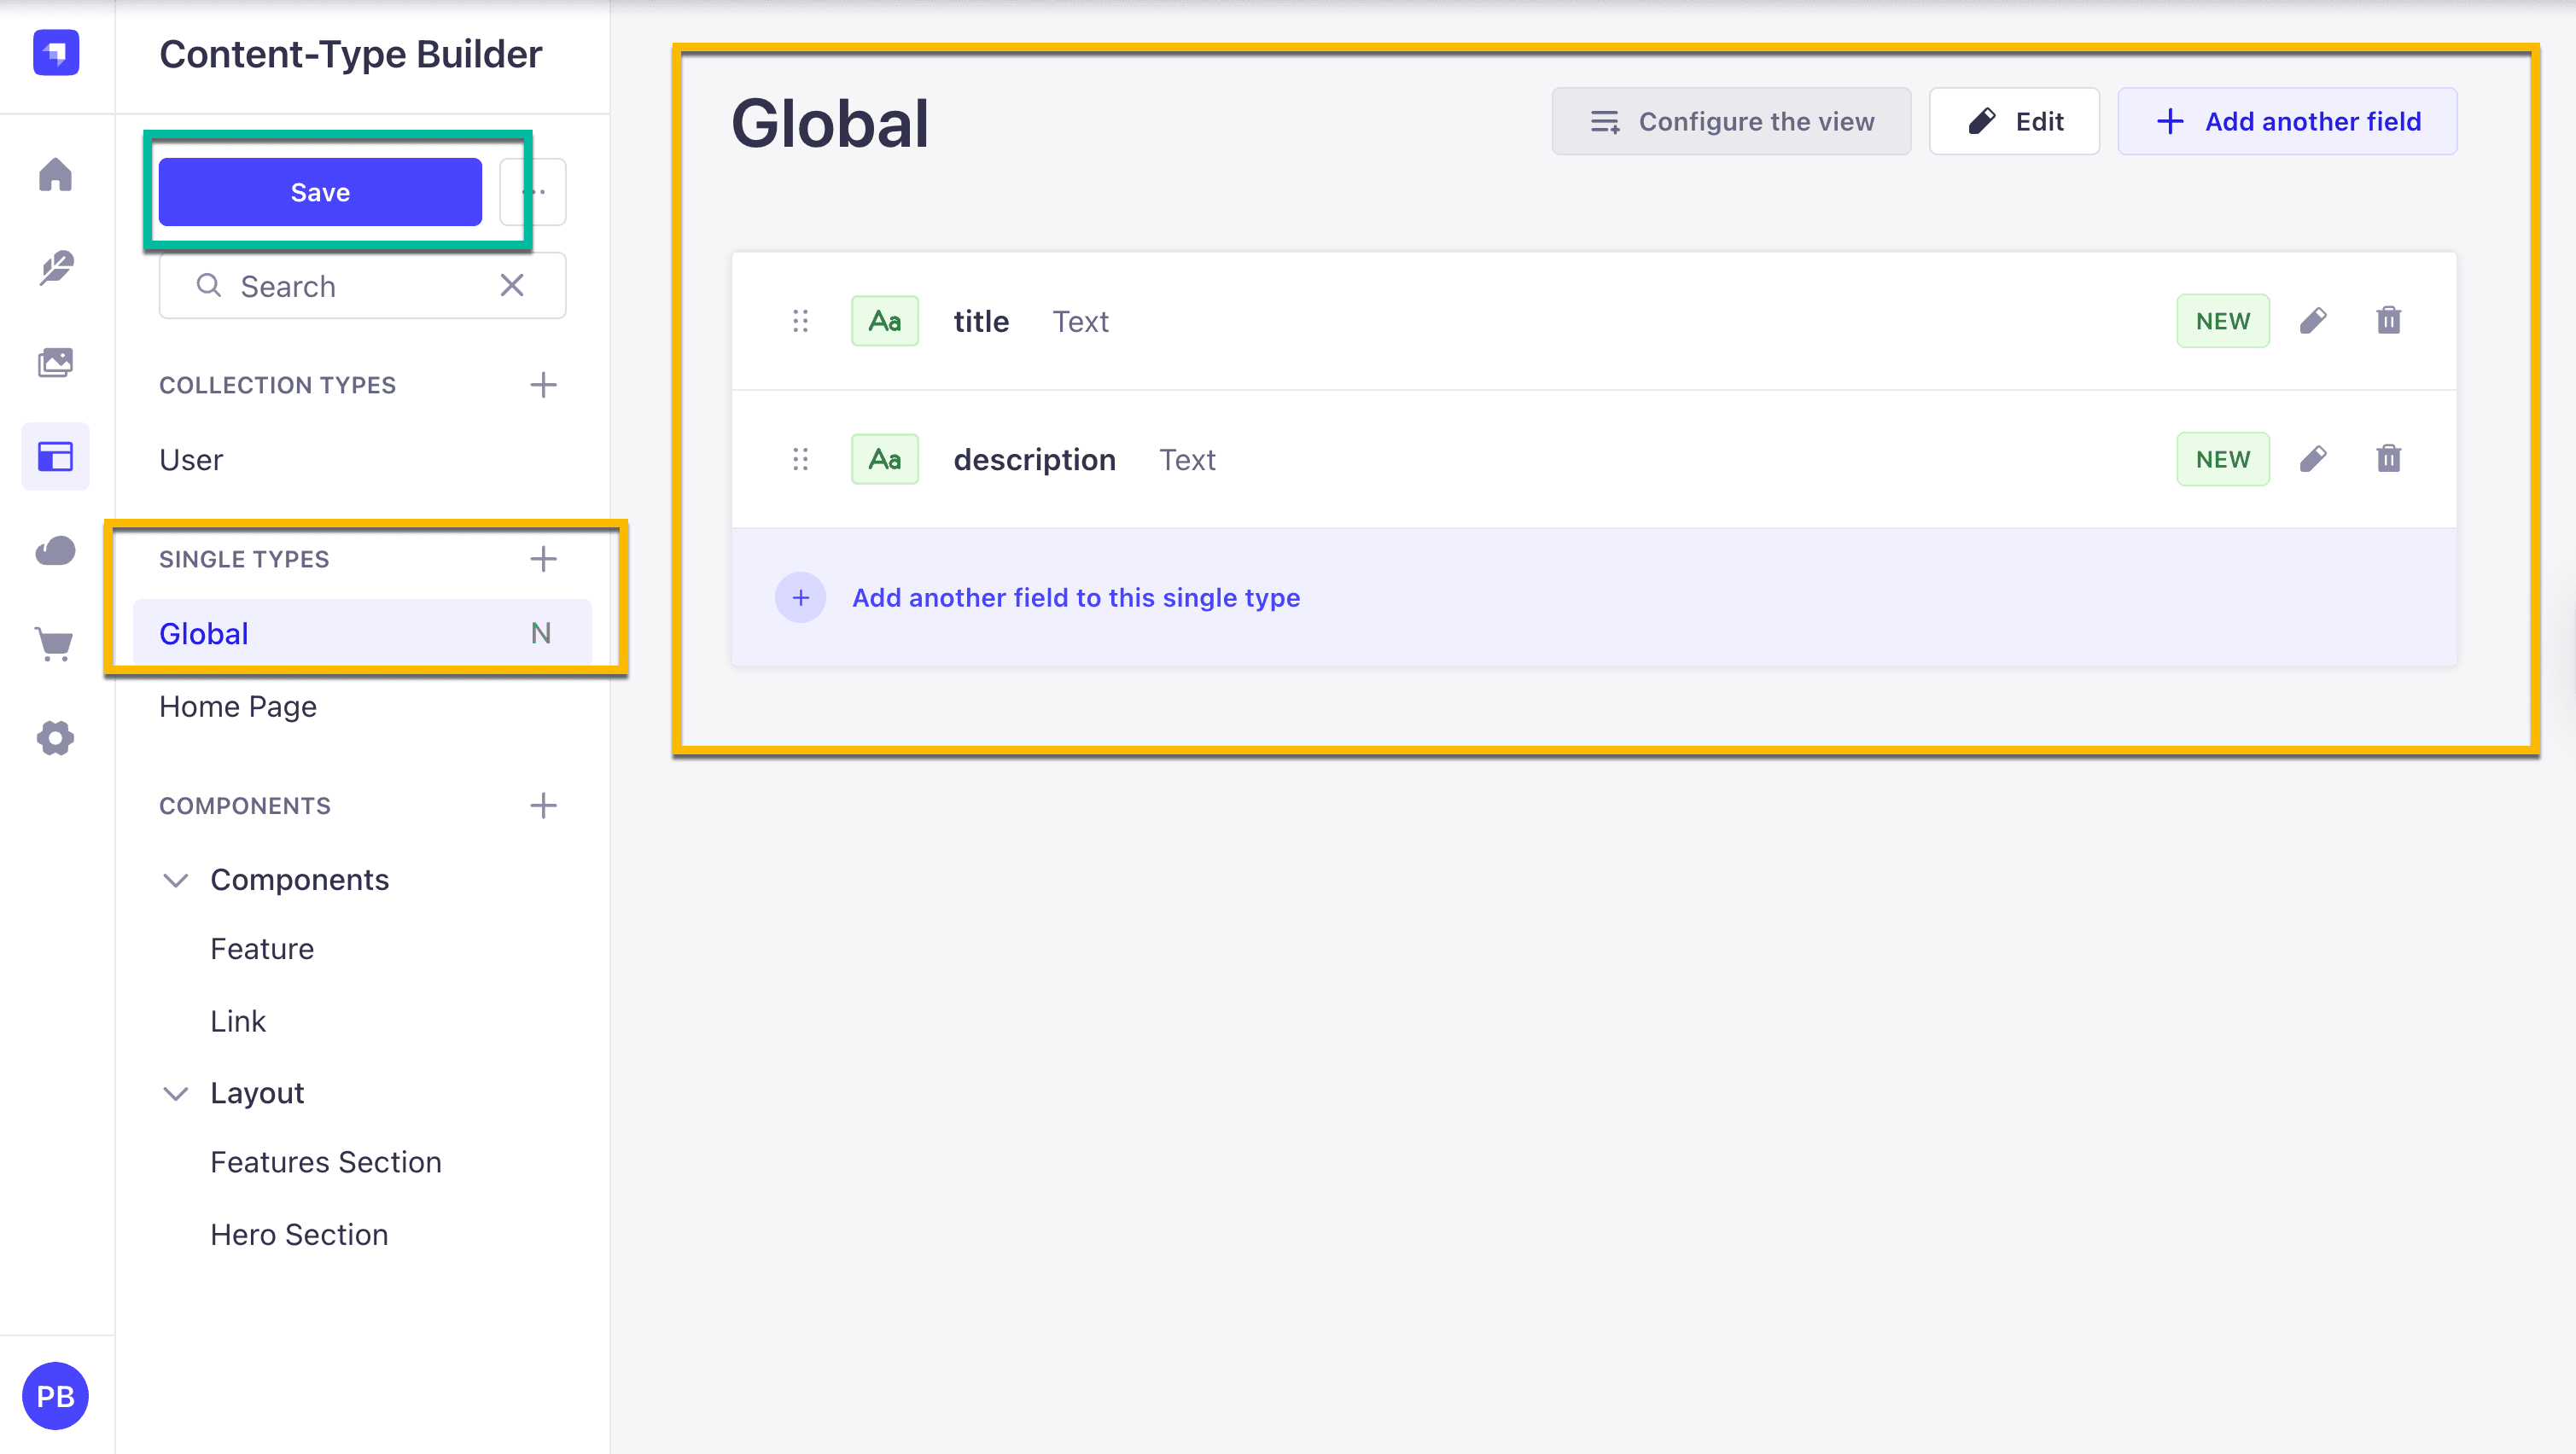Select Home Page single type
The width and height of the screenshot is (2576, 1454).
pos(238,707)
